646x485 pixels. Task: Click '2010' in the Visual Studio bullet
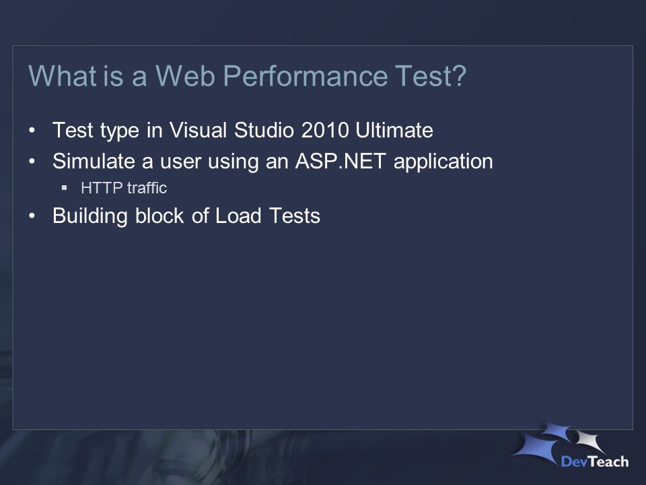click(325, 130)
